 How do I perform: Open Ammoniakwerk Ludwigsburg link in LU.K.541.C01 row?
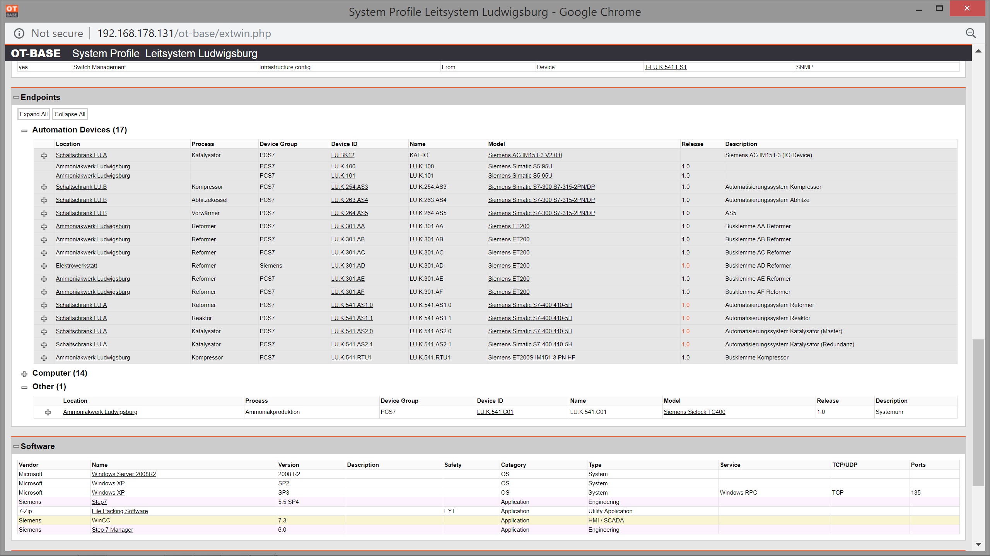pos(100,412)
